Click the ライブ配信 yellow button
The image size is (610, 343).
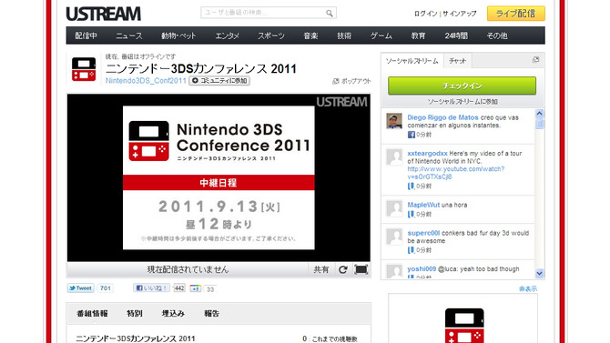pyautogui.click(x=516, y=14)
